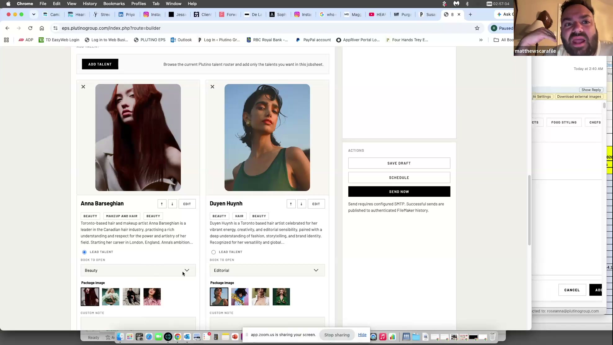Open Duyen's Book to Open Editorial dropdown
Screen dimensions: 613x345
pyautogui.click(x=267, y=270)
